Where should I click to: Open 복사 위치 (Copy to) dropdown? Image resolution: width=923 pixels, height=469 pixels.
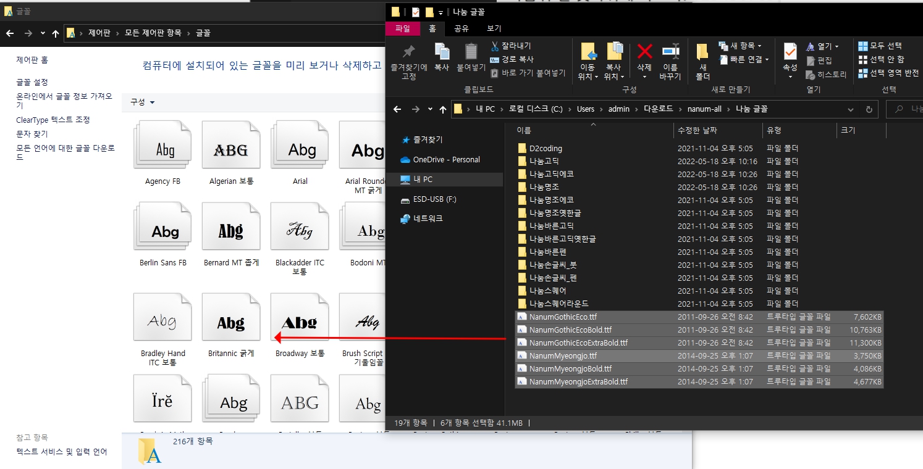pyautogui.click(x=613, y=72)
